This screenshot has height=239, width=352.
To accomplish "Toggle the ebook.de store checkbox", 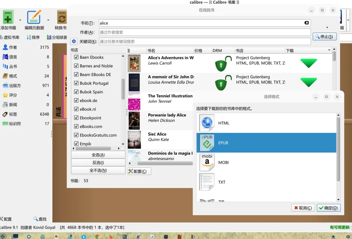I will click(76, 101).
